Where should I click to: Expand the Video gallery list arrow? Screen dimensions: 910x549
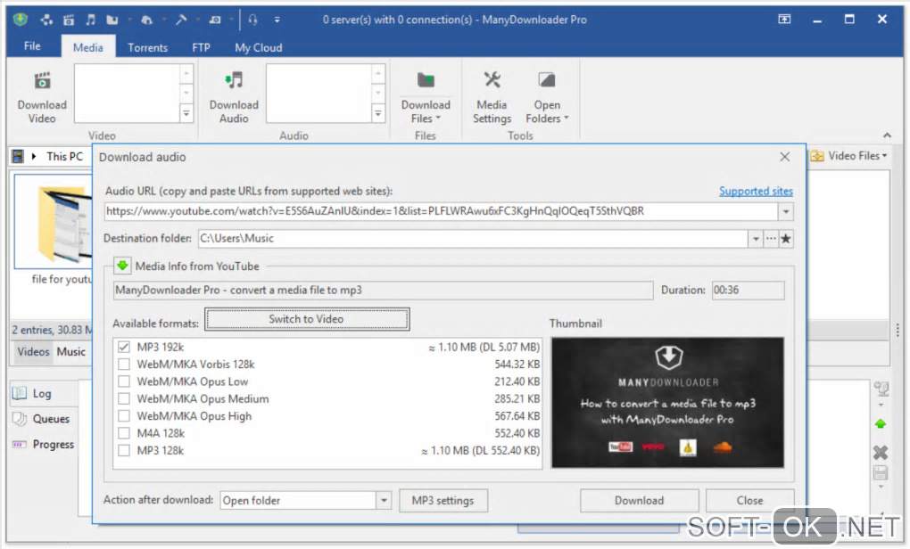[x=186, y=113]
